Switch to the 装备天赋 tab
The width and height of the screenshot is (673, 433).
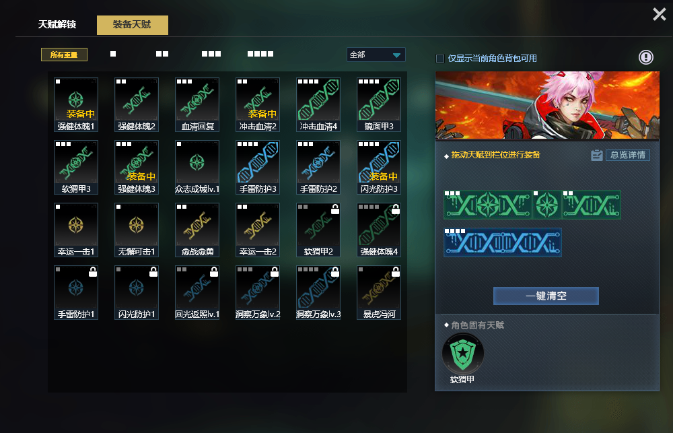tap(132, 25)
